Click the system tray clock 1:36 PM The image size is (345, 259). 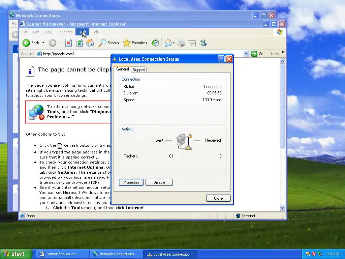tap(332, 254)
